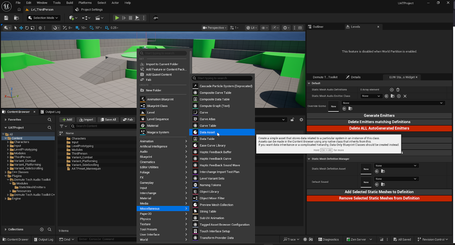455x245 pixels.
Task: Click the Animation Blueprint icon entry
Action: (x=143, y=99)
